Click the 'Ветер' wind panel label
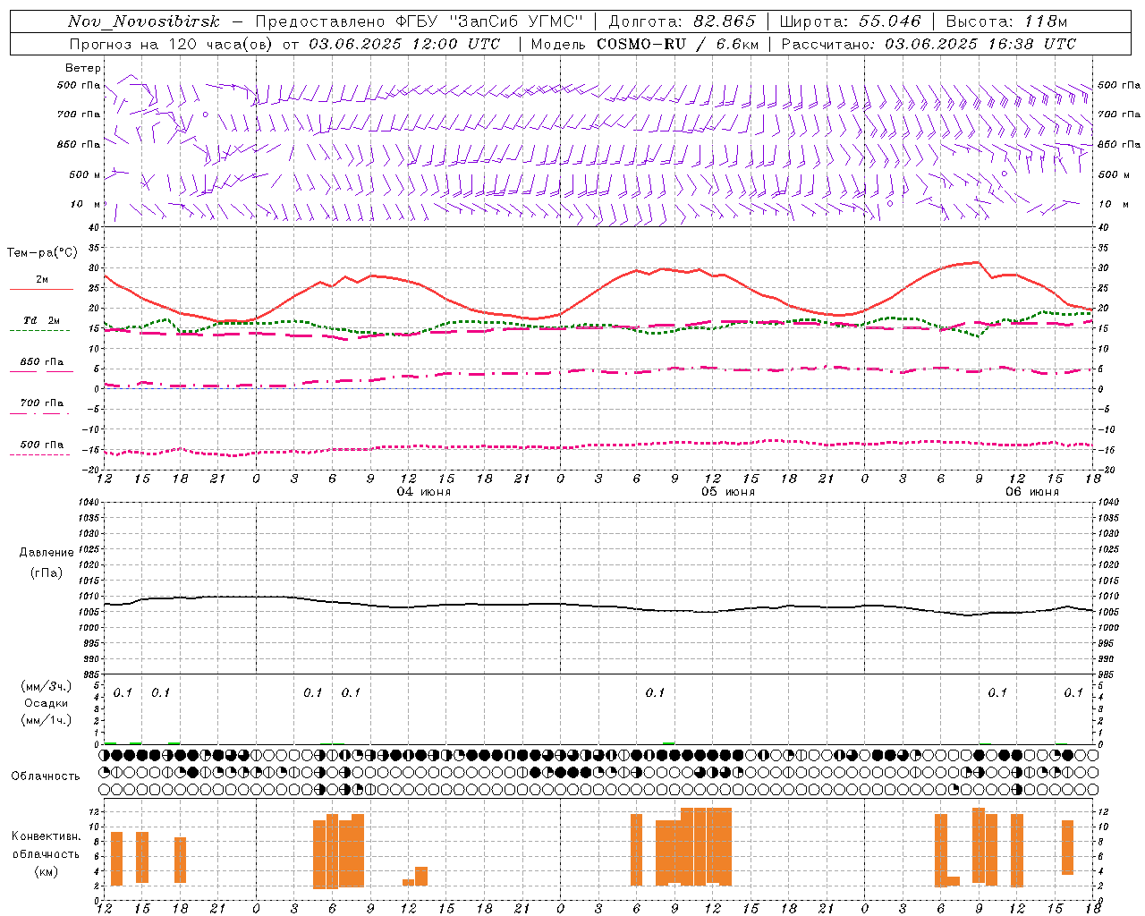Screen dimensions: 1145x916 click(x=83, y=68)
